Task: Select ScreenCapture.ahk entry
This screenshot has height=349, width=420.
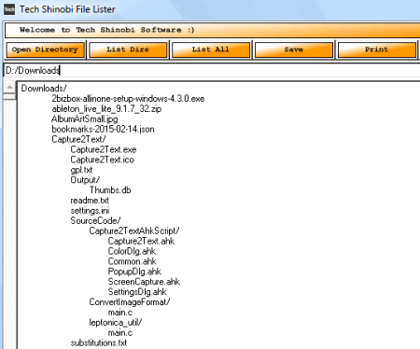Action: (144, 282)
